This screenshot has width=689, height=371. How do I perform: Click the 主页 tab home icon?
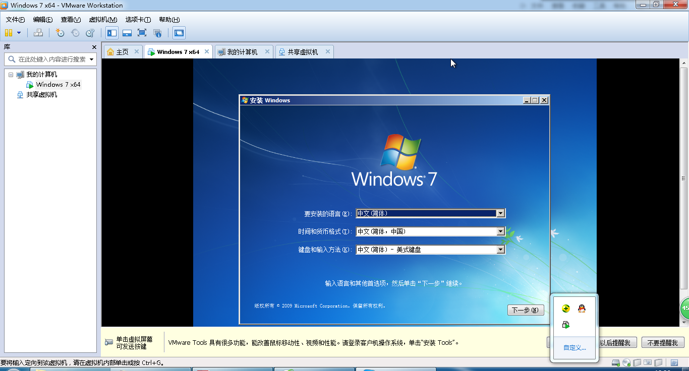110,52
